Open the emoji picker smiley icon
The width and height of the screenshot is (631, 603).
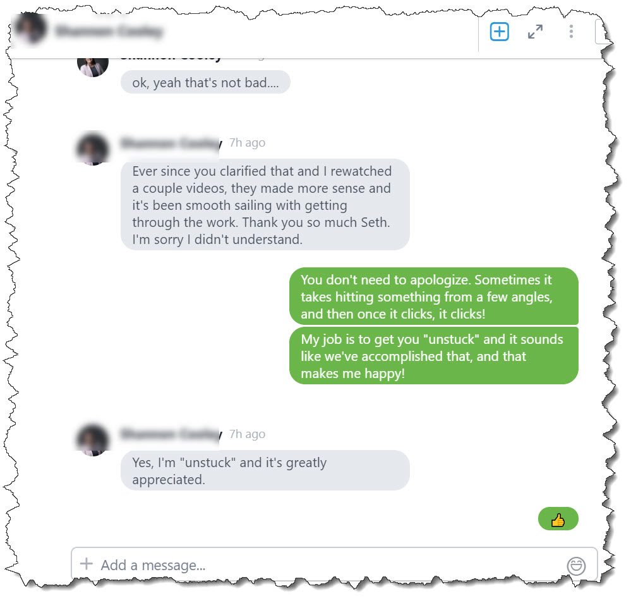(x=576, y=566)
